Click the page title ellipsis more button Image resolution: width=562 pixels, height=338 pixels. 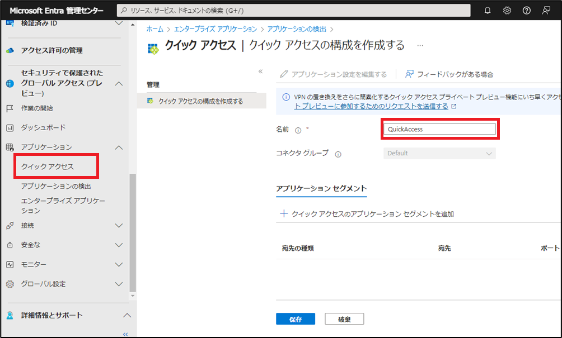(420, 45)
